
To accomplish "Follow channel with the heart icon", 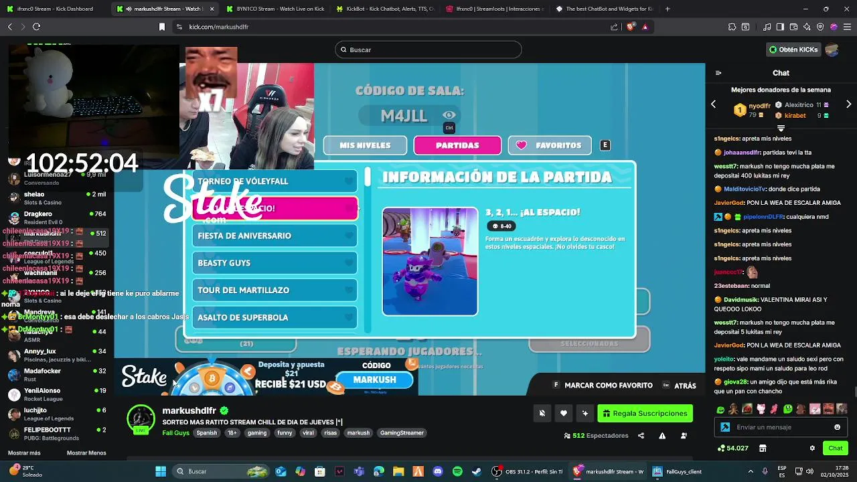I will [x=564, y=413].
